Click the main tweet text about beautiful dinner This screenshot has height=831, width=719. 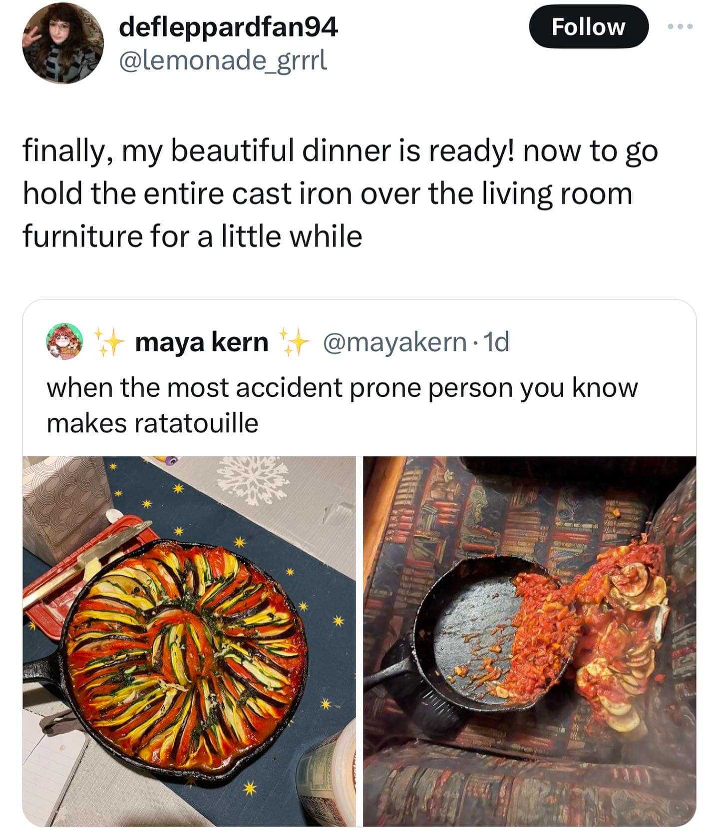(x=340, y=193)
